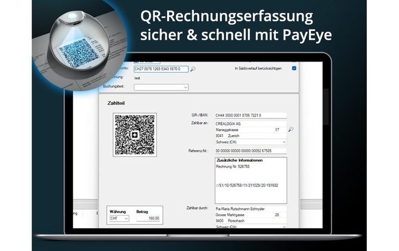Click the magnifier icon beside the account IBAN field
Screen dimensions: 399x251
[x=193, y=69]
